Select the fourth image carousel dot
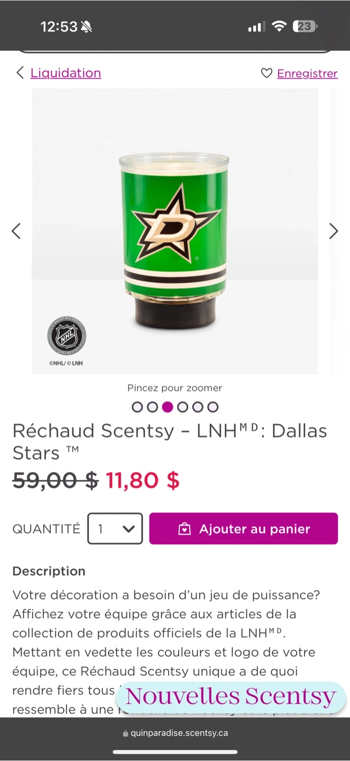This screenshot has width=350, height=761. click(x=182, y=407)
